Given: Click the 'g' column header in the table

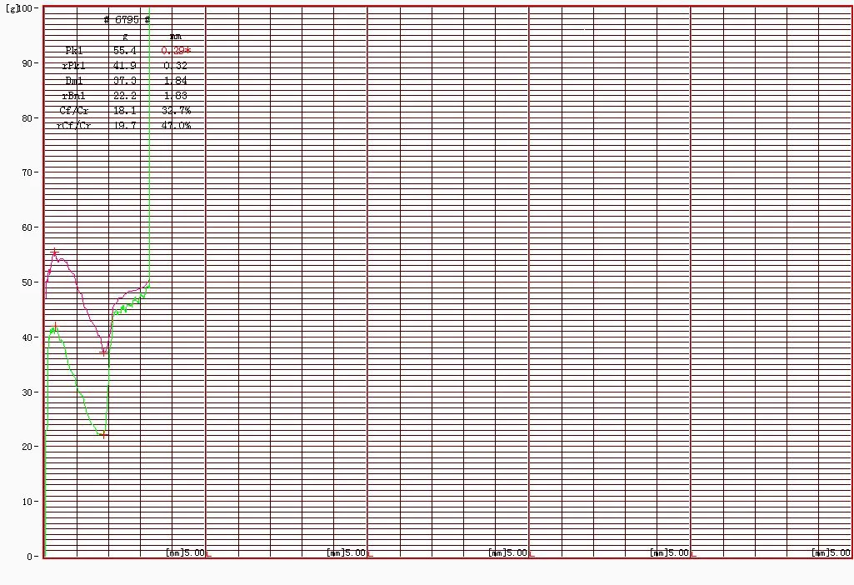Looking at the screenshot, I should (x=125, y=37).
